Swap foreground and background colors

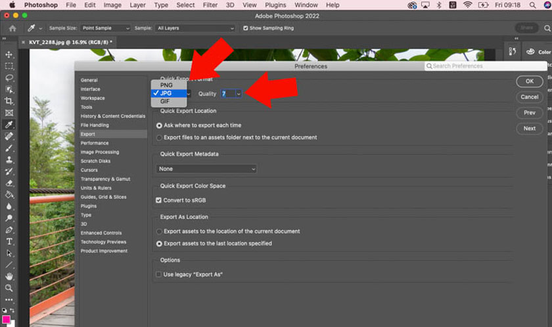pyautogui.click(x=12, y=311)
